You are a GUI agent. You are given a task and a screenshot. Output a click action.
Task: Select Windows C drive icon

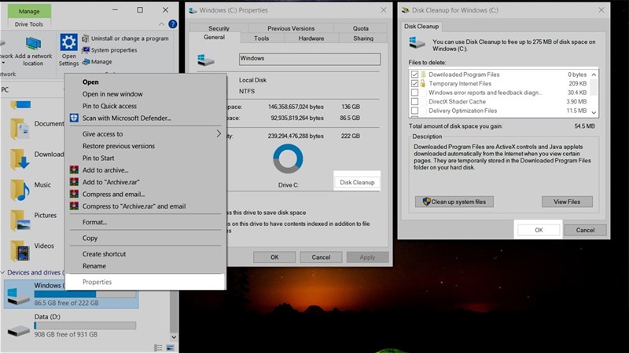coord(18,296)
